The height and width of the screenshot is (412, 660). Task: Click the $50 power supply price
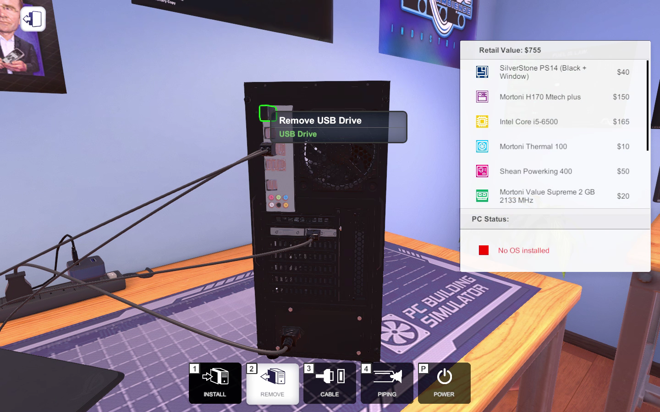(x=623, y=171)
